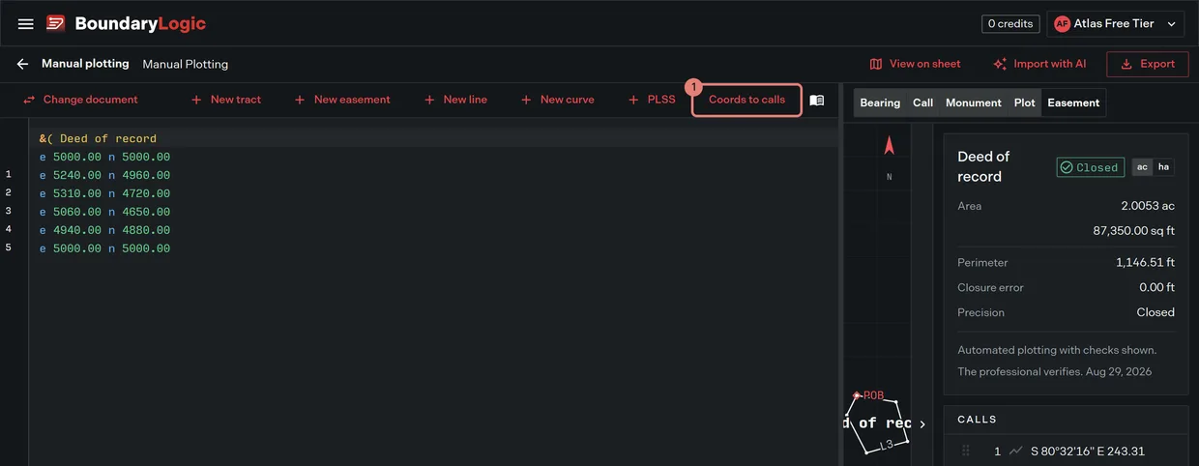The image size is (1199, 466).
Task: Insert a PLSS description
Action: [652, 100]
